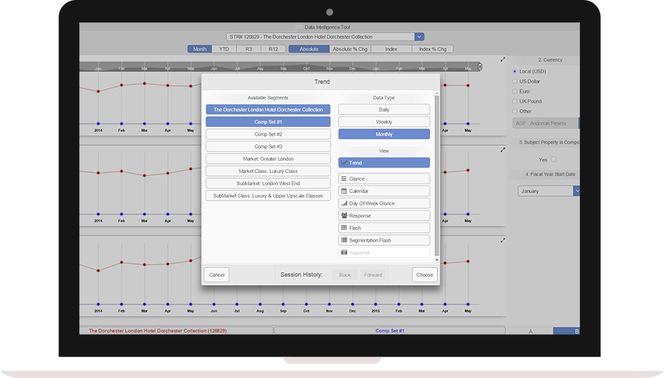665x378 pixels.
Task: Switch to panel tab A
Action: click(530, 331)
